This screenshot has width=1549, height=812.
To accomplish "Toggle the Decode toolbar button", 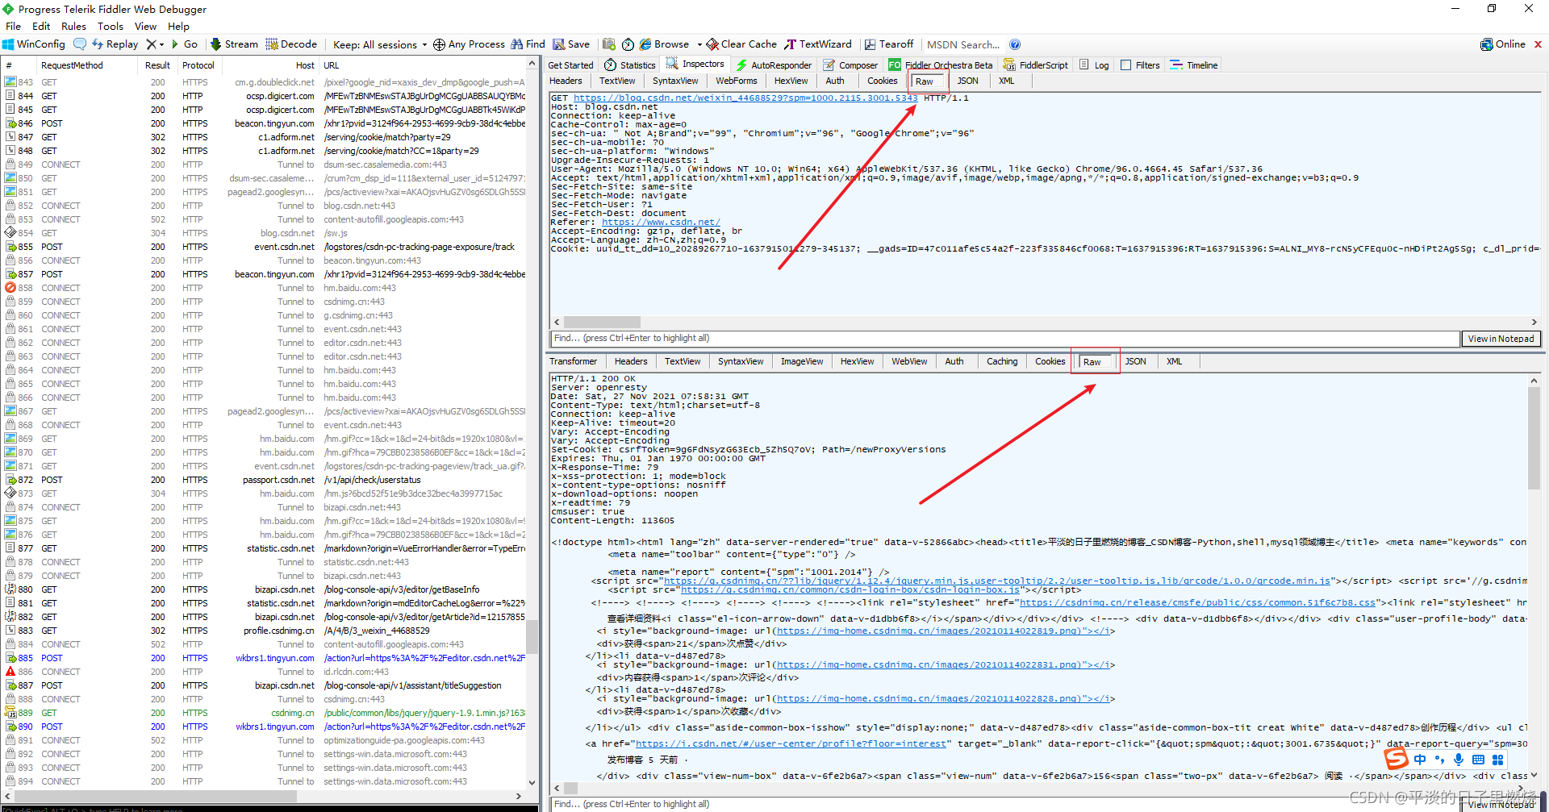I will point(292,44).
